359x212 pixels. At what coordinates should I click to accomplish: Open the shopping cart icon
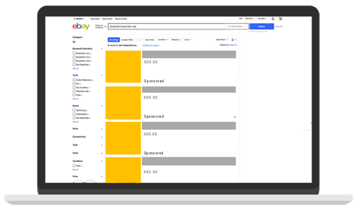coord(280,19)
